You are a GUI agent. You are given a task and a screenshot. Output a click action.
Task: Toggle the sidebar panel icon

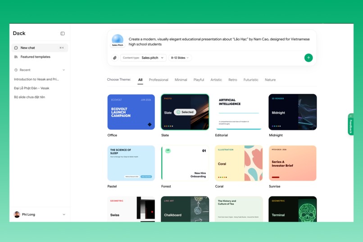(x=63, y=34)
